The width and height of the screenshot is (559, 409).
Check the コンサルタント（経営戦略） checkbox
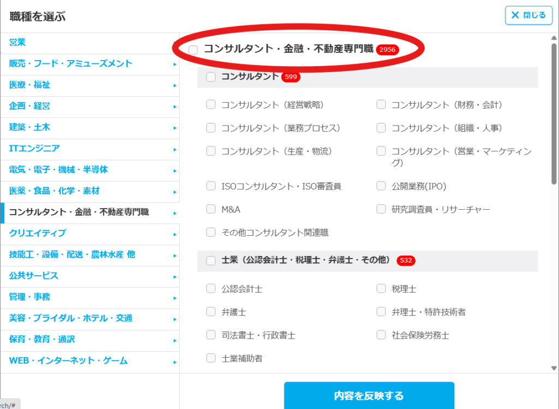click(211, 105)
